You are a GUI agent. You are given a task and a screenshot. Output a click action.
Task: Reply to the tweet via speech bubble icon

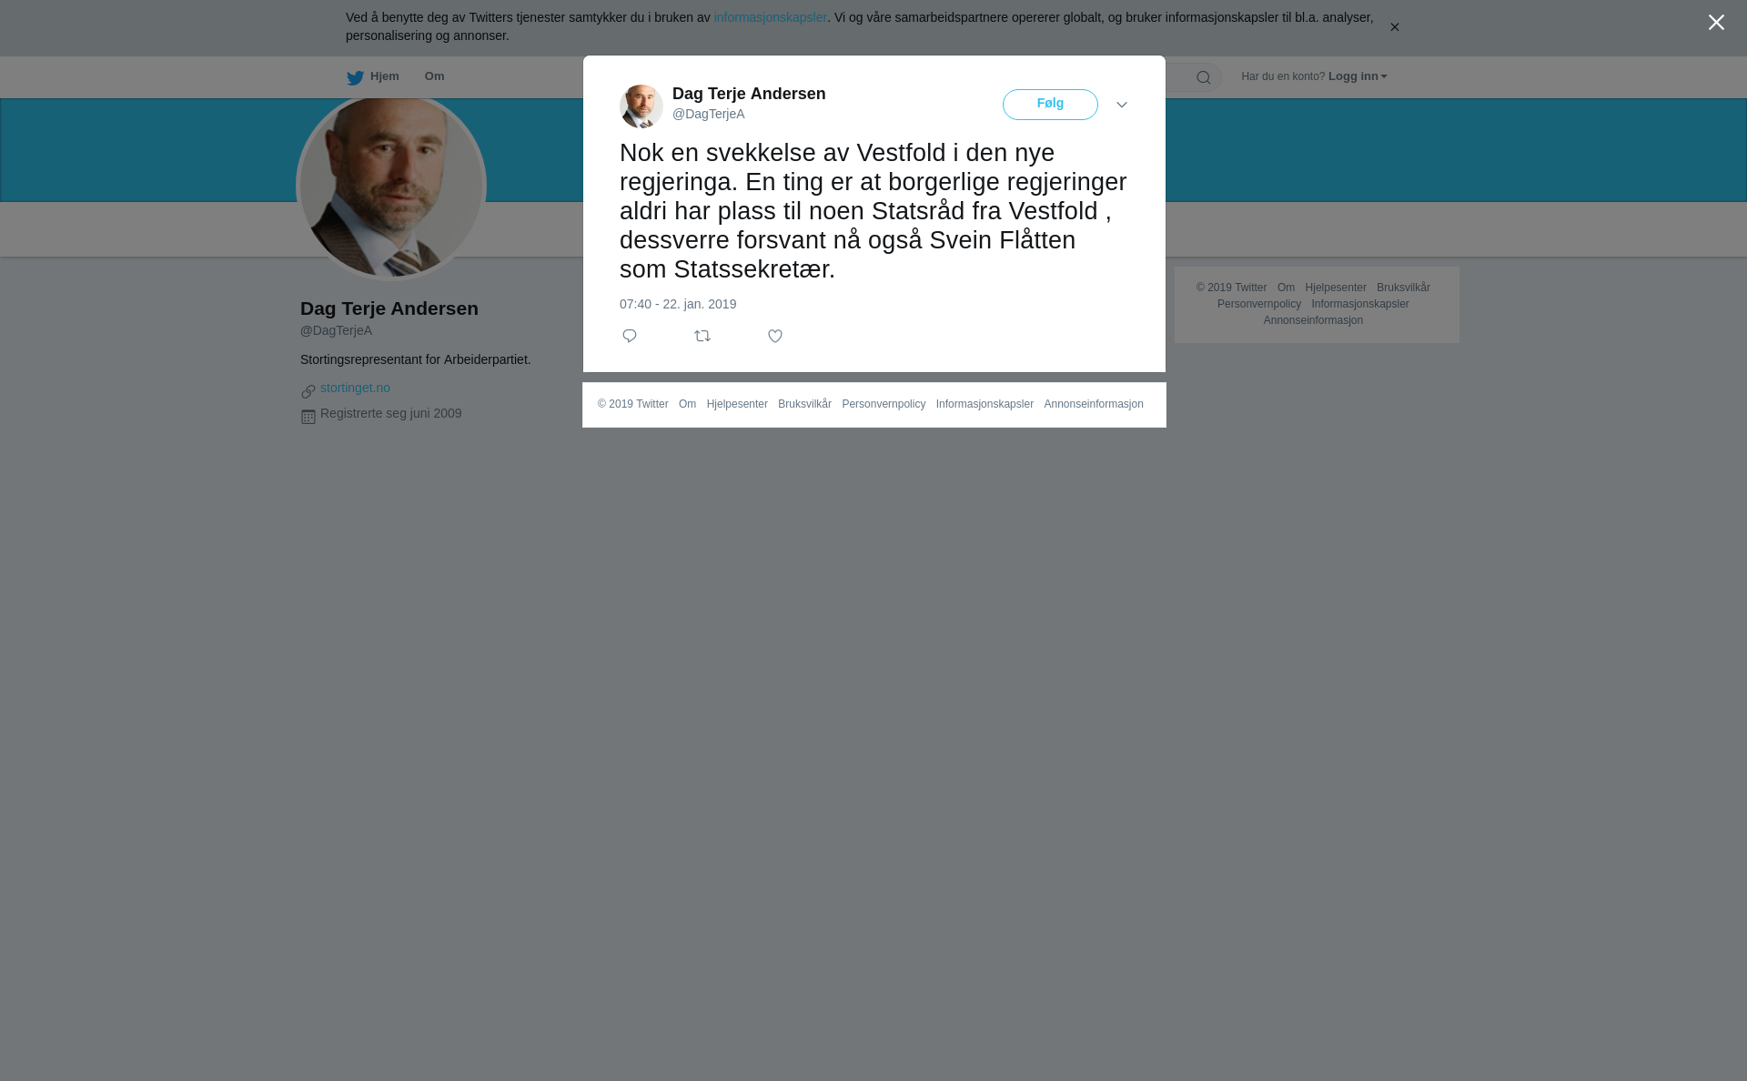point(630,336)
